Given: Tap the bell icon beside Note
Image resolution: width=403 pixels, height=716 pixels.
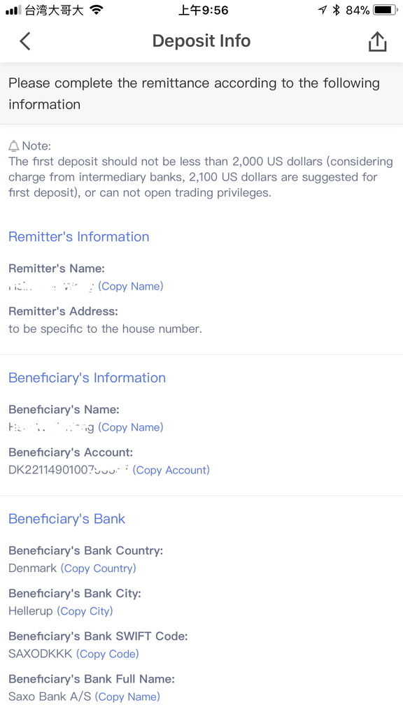Looking at the screenshot, I should pos(14,146).
